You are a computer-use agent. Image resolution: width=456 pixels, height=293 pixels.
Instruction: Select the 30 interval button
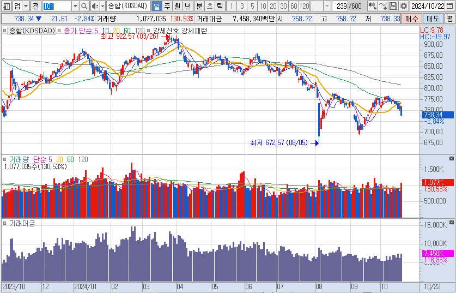click(x=283, y=6)
